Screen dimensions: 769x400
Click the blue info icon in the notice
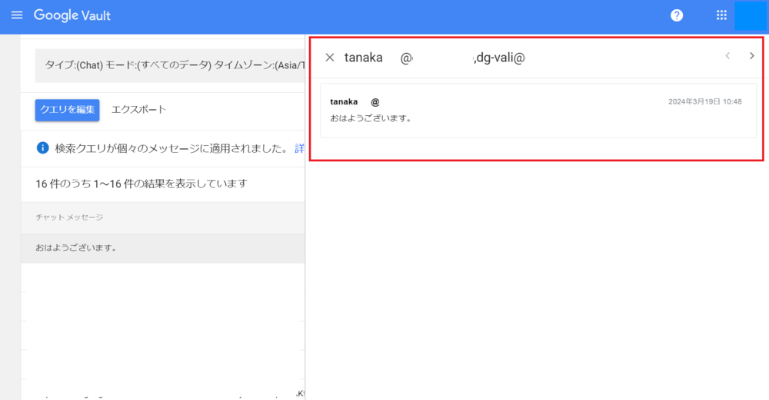(43, 147)
